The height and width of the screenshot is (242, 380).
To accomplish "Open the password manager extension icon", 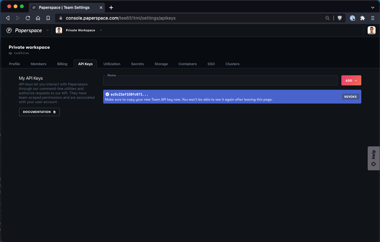I will [x=352, y=18].
